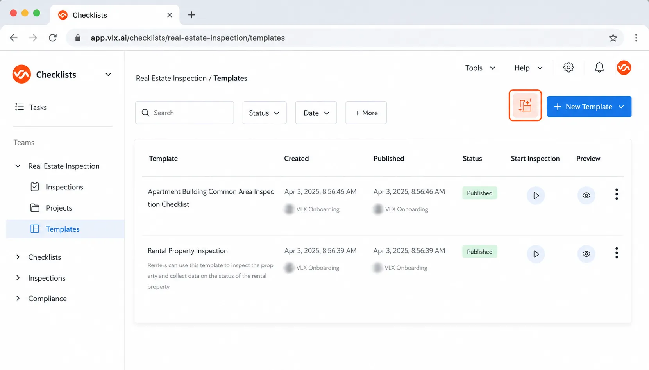This screenshot has width=649, height=370.
Task: Open a new browser tab
Action: click(x=191, y=15)
